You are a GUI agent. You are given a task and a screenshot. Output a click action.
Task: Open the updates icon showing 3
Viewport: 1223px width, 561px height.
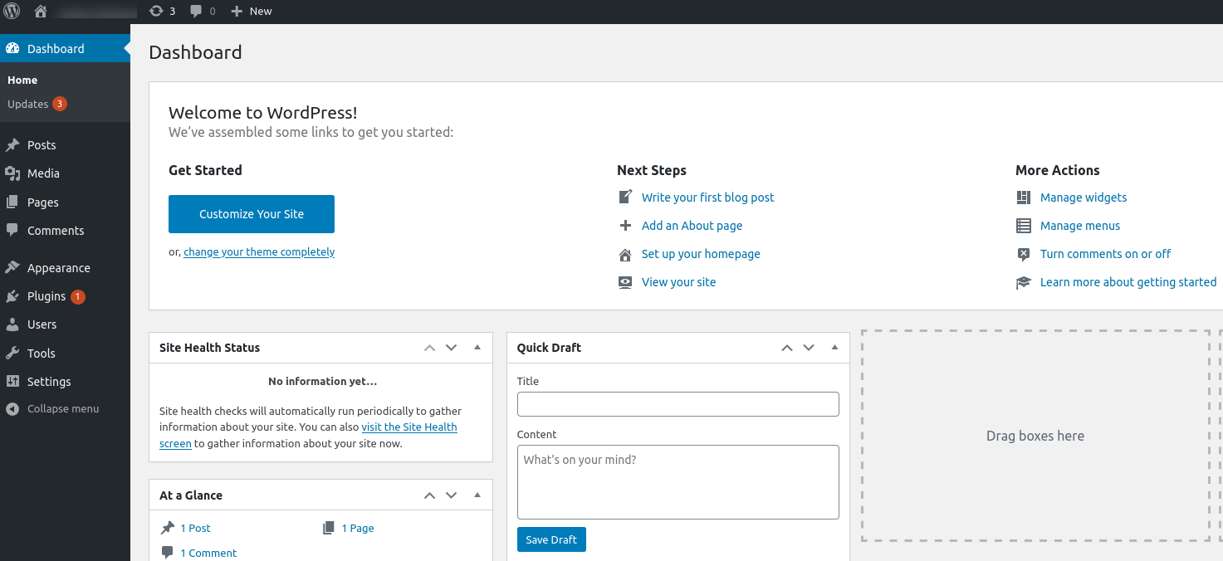[x=156, y=12]
